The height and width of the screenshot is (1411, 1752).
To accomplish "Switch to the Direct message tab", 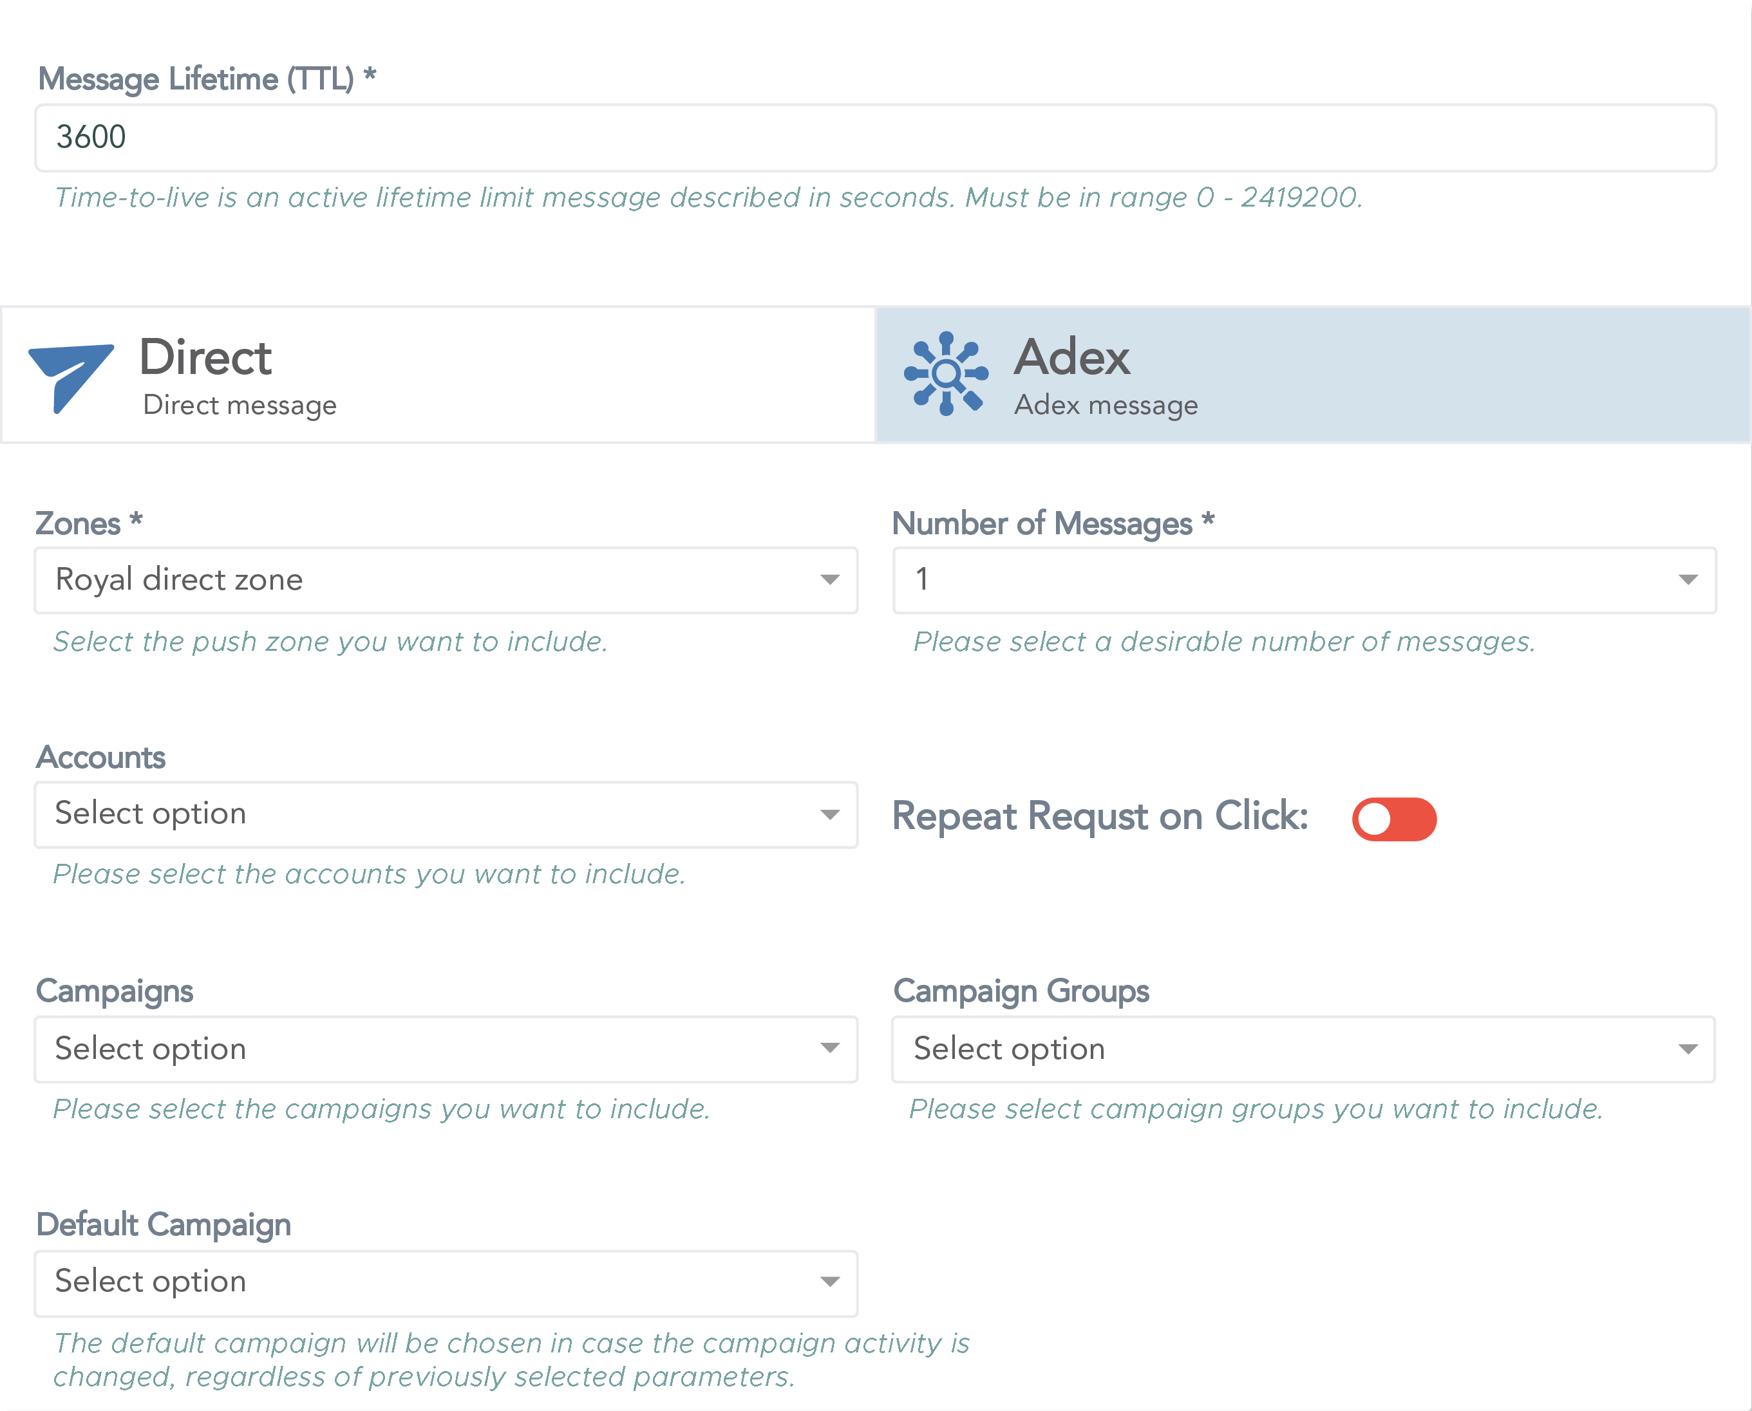I will 438,375.
